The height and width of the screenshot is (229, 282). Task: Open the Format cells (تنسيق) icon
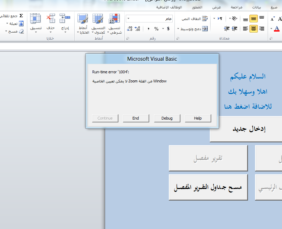click(35, 19)
